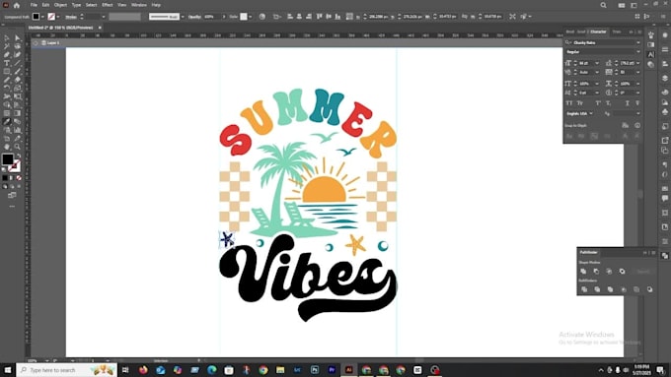
Task: Switch paint to Gradient below the fill swatch
Action: pyautogui.click(x=12, y=178)
